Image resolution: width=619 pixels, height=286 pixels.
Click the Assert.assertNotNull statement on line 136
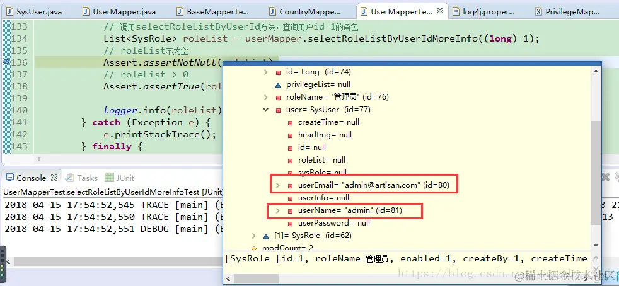162,62
